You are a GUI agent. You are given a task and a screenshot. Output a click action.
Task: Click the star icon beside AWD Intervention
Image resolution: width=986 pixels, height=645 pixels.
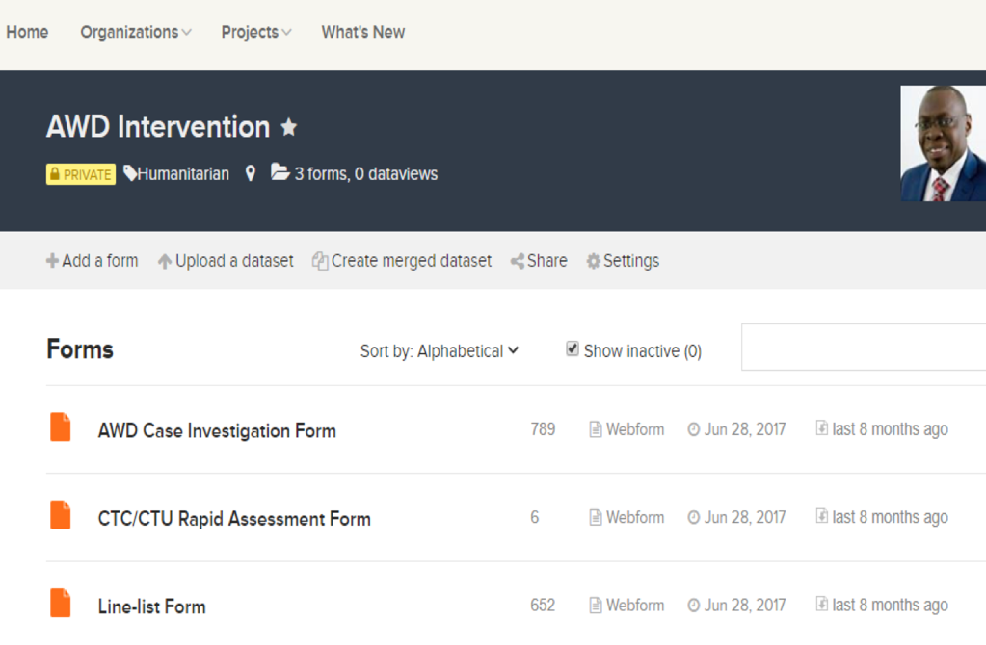pos(288,127)
